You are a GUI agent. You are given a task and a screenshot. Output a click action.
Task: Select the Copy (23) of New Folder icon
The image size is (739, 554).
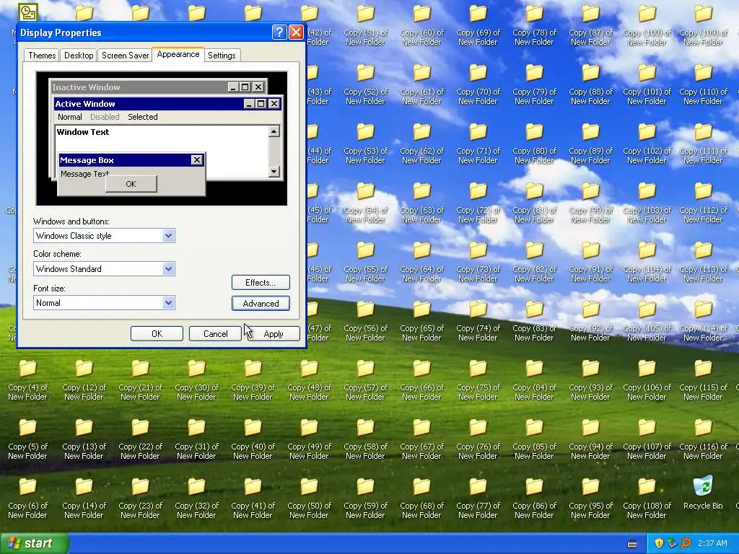pyautogui.click(x=140, y=499)
